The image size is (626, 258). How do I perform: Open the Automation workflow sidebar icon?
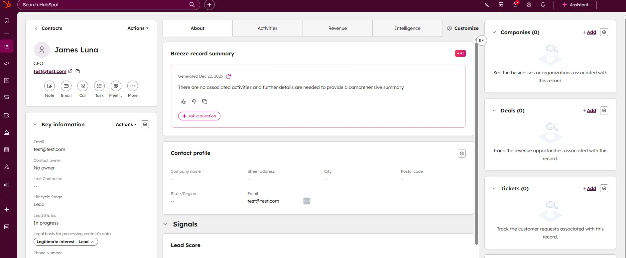pyautogui.click(x=7, y=167)
